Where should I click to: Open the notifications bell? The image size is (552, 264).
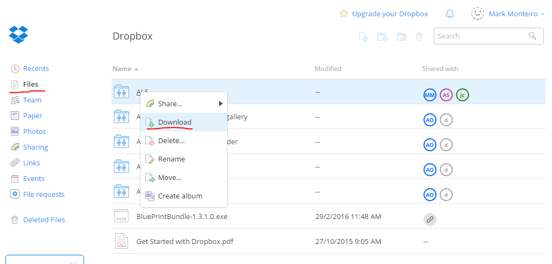[450, 14]
